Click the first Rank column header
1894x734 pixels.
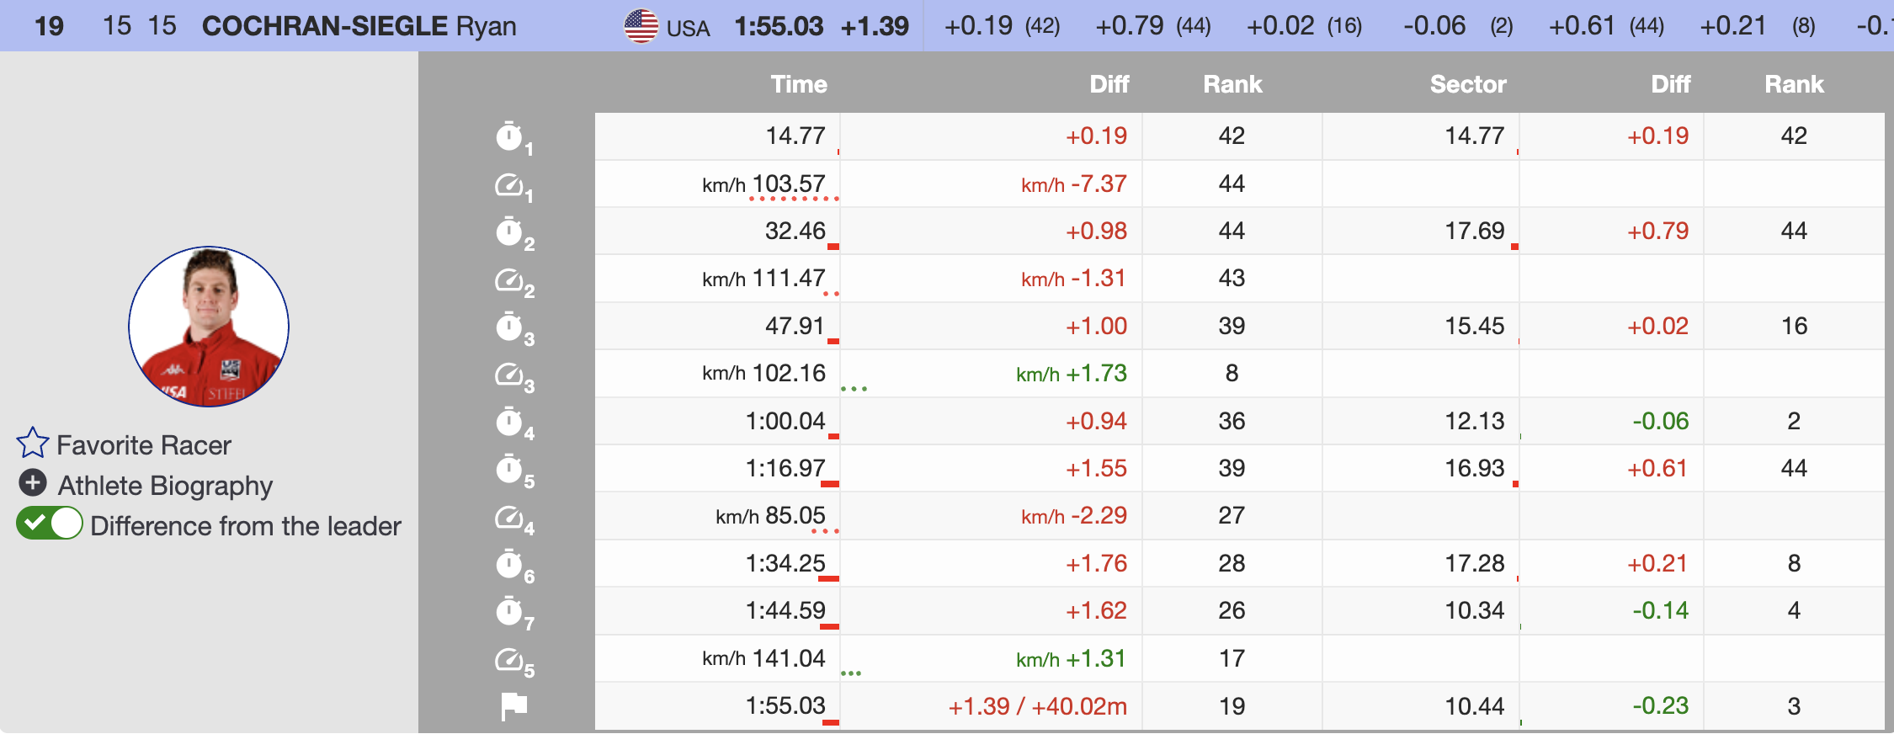(1232, 84)
